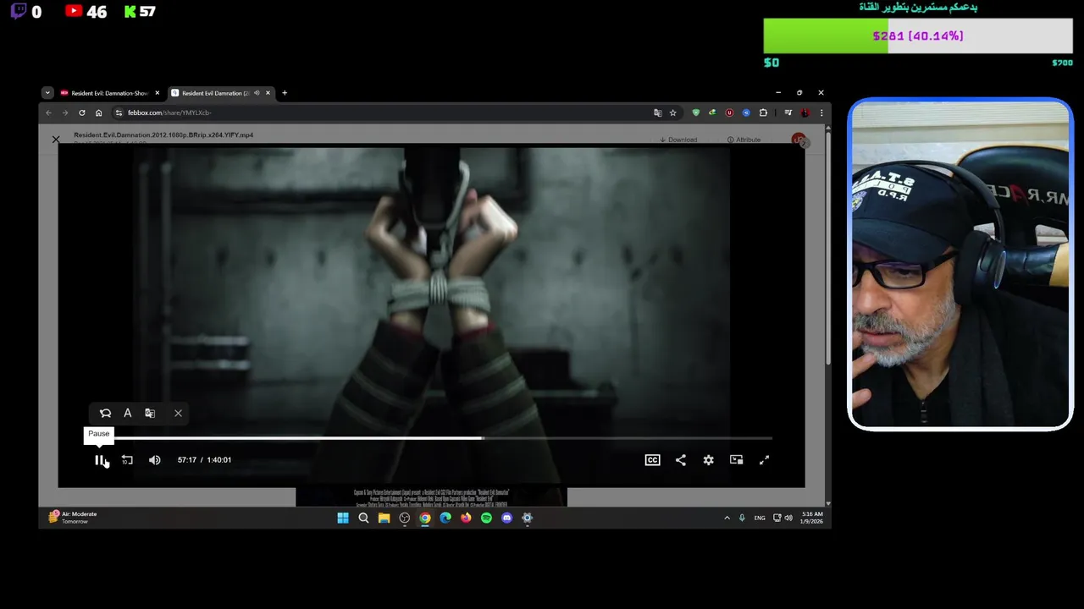Reload the febbox page

click(x=81, y=112)
